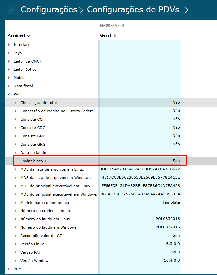
Task: Select the Versão PAF value field
Action: 140,252
